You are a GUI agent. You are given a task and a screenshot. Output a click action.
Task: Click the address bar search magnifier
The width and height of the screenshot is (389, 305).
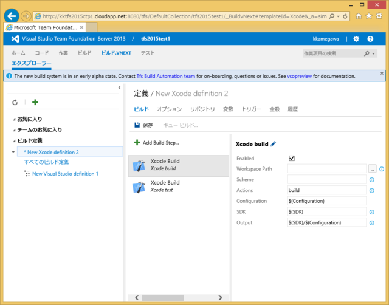pos(332,16)
